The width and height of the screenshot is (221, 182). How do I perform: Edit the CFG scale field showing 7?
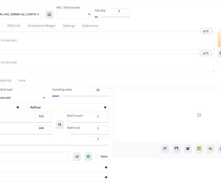(99, 139)
